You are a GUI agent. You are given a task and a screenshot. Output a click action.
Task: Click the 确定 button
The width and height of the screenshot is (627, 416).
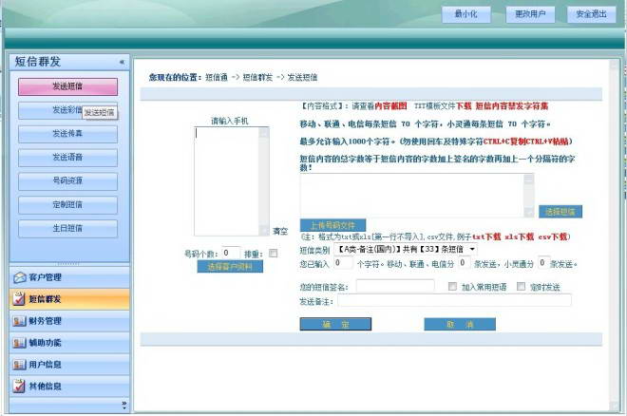[x=335, y=324]
